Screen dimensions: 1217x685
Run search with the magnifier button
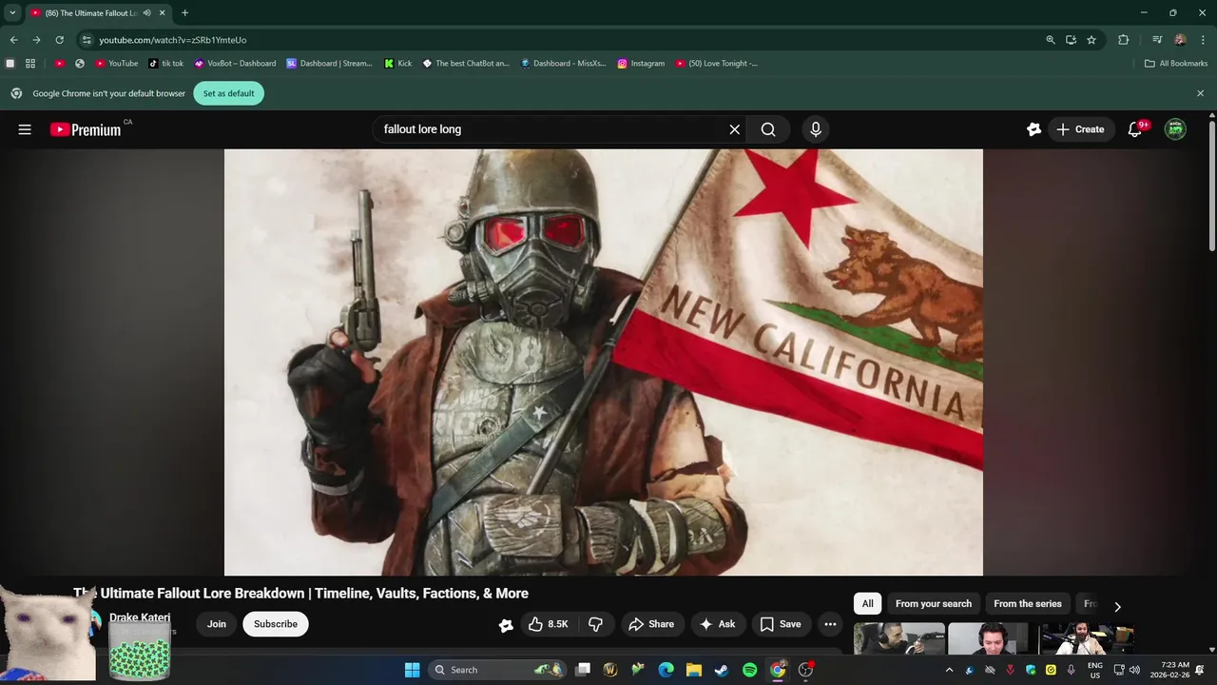pyautogui.click(x=768, y=129)
